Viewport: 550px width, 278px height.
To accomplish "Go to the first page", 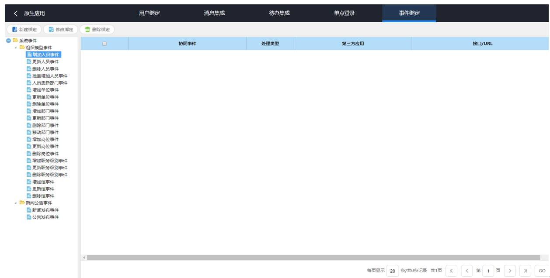I will coord(451,271).
